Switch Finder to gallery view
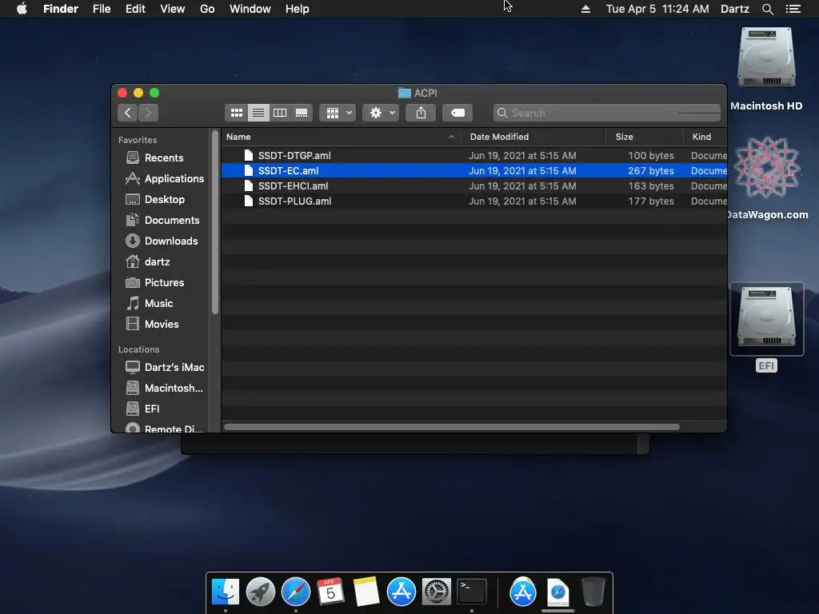This screenshot has width=819, height=614. (302, 113)
